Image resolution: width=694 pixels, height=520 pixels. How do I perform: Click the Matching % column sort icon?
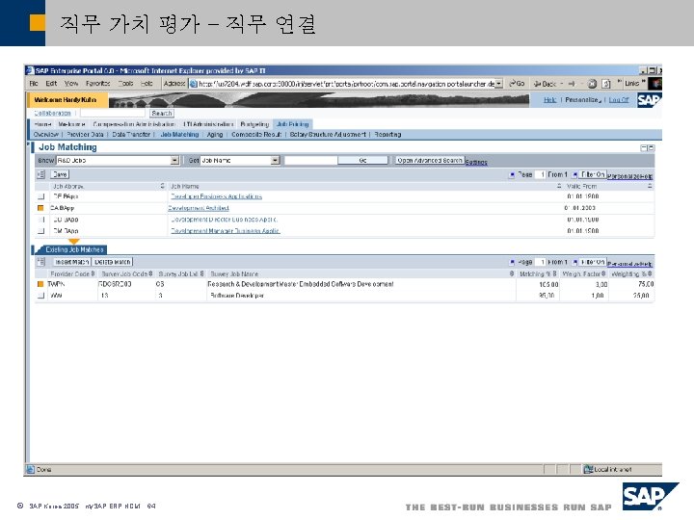554,273
